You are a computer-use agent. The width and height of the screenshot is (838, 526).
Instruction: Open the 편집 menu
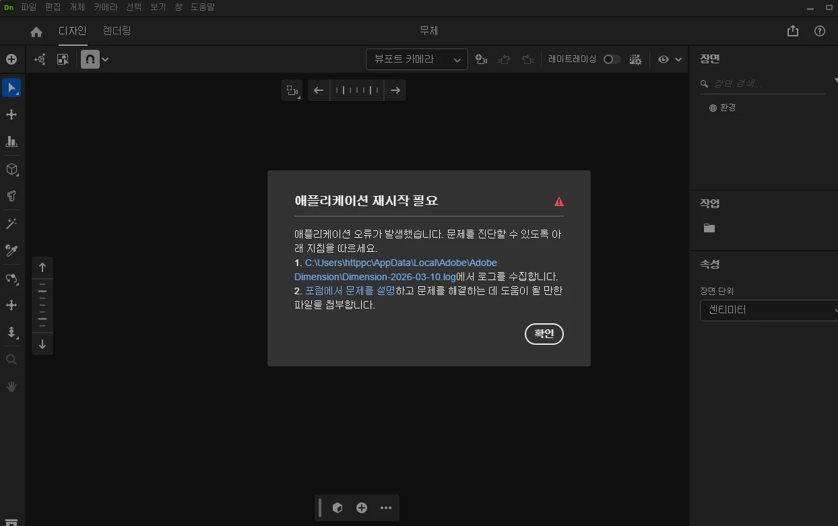[53, 7]
